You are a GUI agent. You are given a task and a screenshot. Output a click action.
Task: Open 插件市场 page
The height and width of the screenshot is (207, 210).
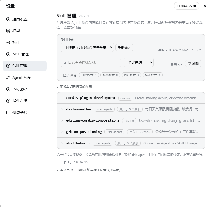tap(25, 101)
